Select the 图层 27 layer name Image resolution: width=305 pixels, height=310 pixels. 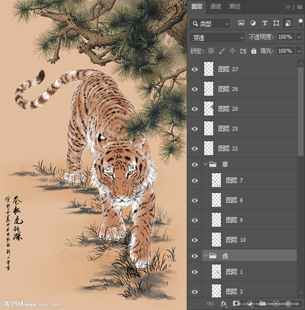[228, 69]
